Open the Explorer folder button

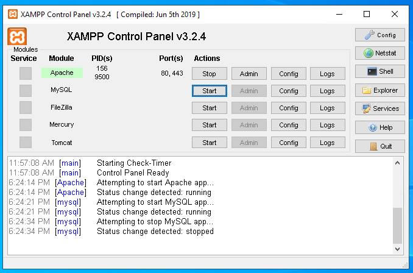coord(380,90)
